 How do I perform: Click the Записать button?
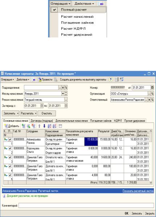(137, 213)
